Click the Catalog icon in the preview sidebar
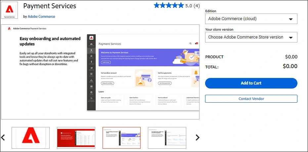The width and height of the screenshot is (308, 152). (x=91, y=57)
